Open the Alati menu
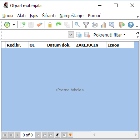The image size is (140, 140). click(21, 16)
